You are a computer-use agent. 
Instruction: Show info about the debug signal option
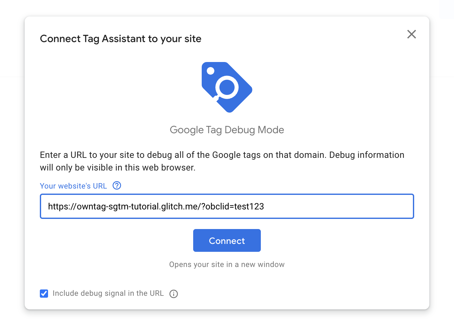click(x=174, y=294)
